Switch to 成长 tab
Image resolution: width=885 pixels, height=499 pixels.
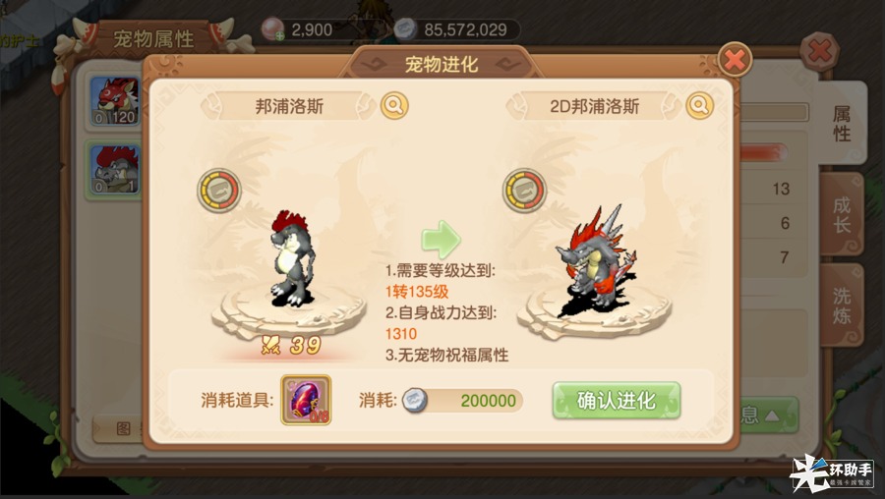pyautogui.click(x=842, y=214)
